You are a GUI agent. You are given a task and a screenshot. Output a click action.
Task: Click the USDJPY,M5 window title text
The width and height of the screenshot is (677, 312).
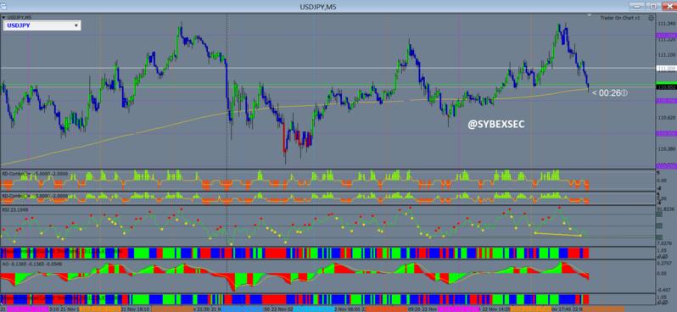[318, 7]
